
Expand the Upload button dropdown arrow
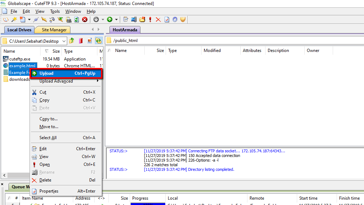point(116,20)
